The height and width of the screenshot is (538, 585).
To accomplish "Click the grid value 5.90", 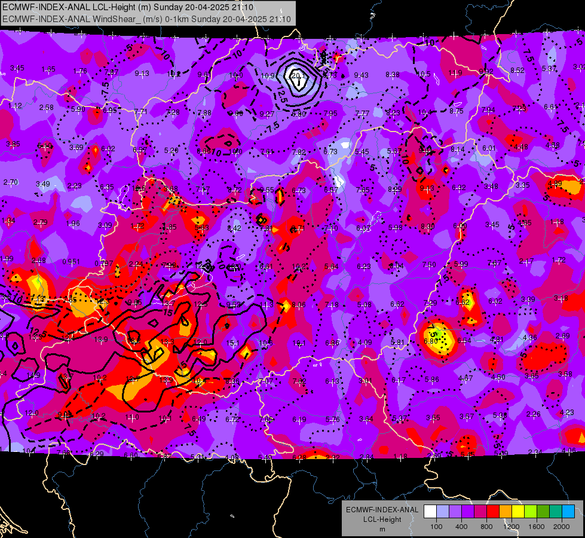I will (78, 109).
